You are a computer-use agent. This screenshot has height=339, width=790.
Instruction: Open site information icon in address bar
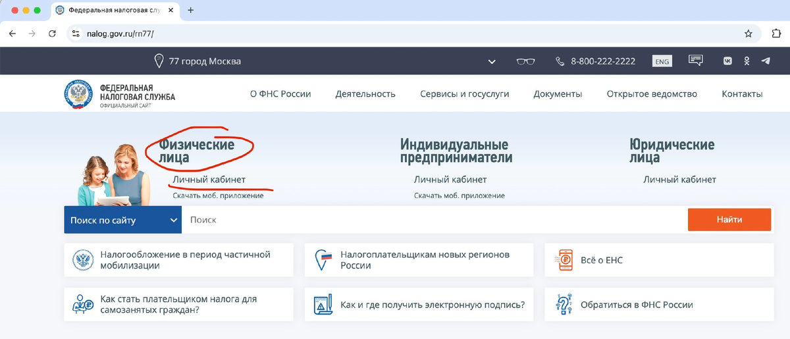click(x=76, y=34)
